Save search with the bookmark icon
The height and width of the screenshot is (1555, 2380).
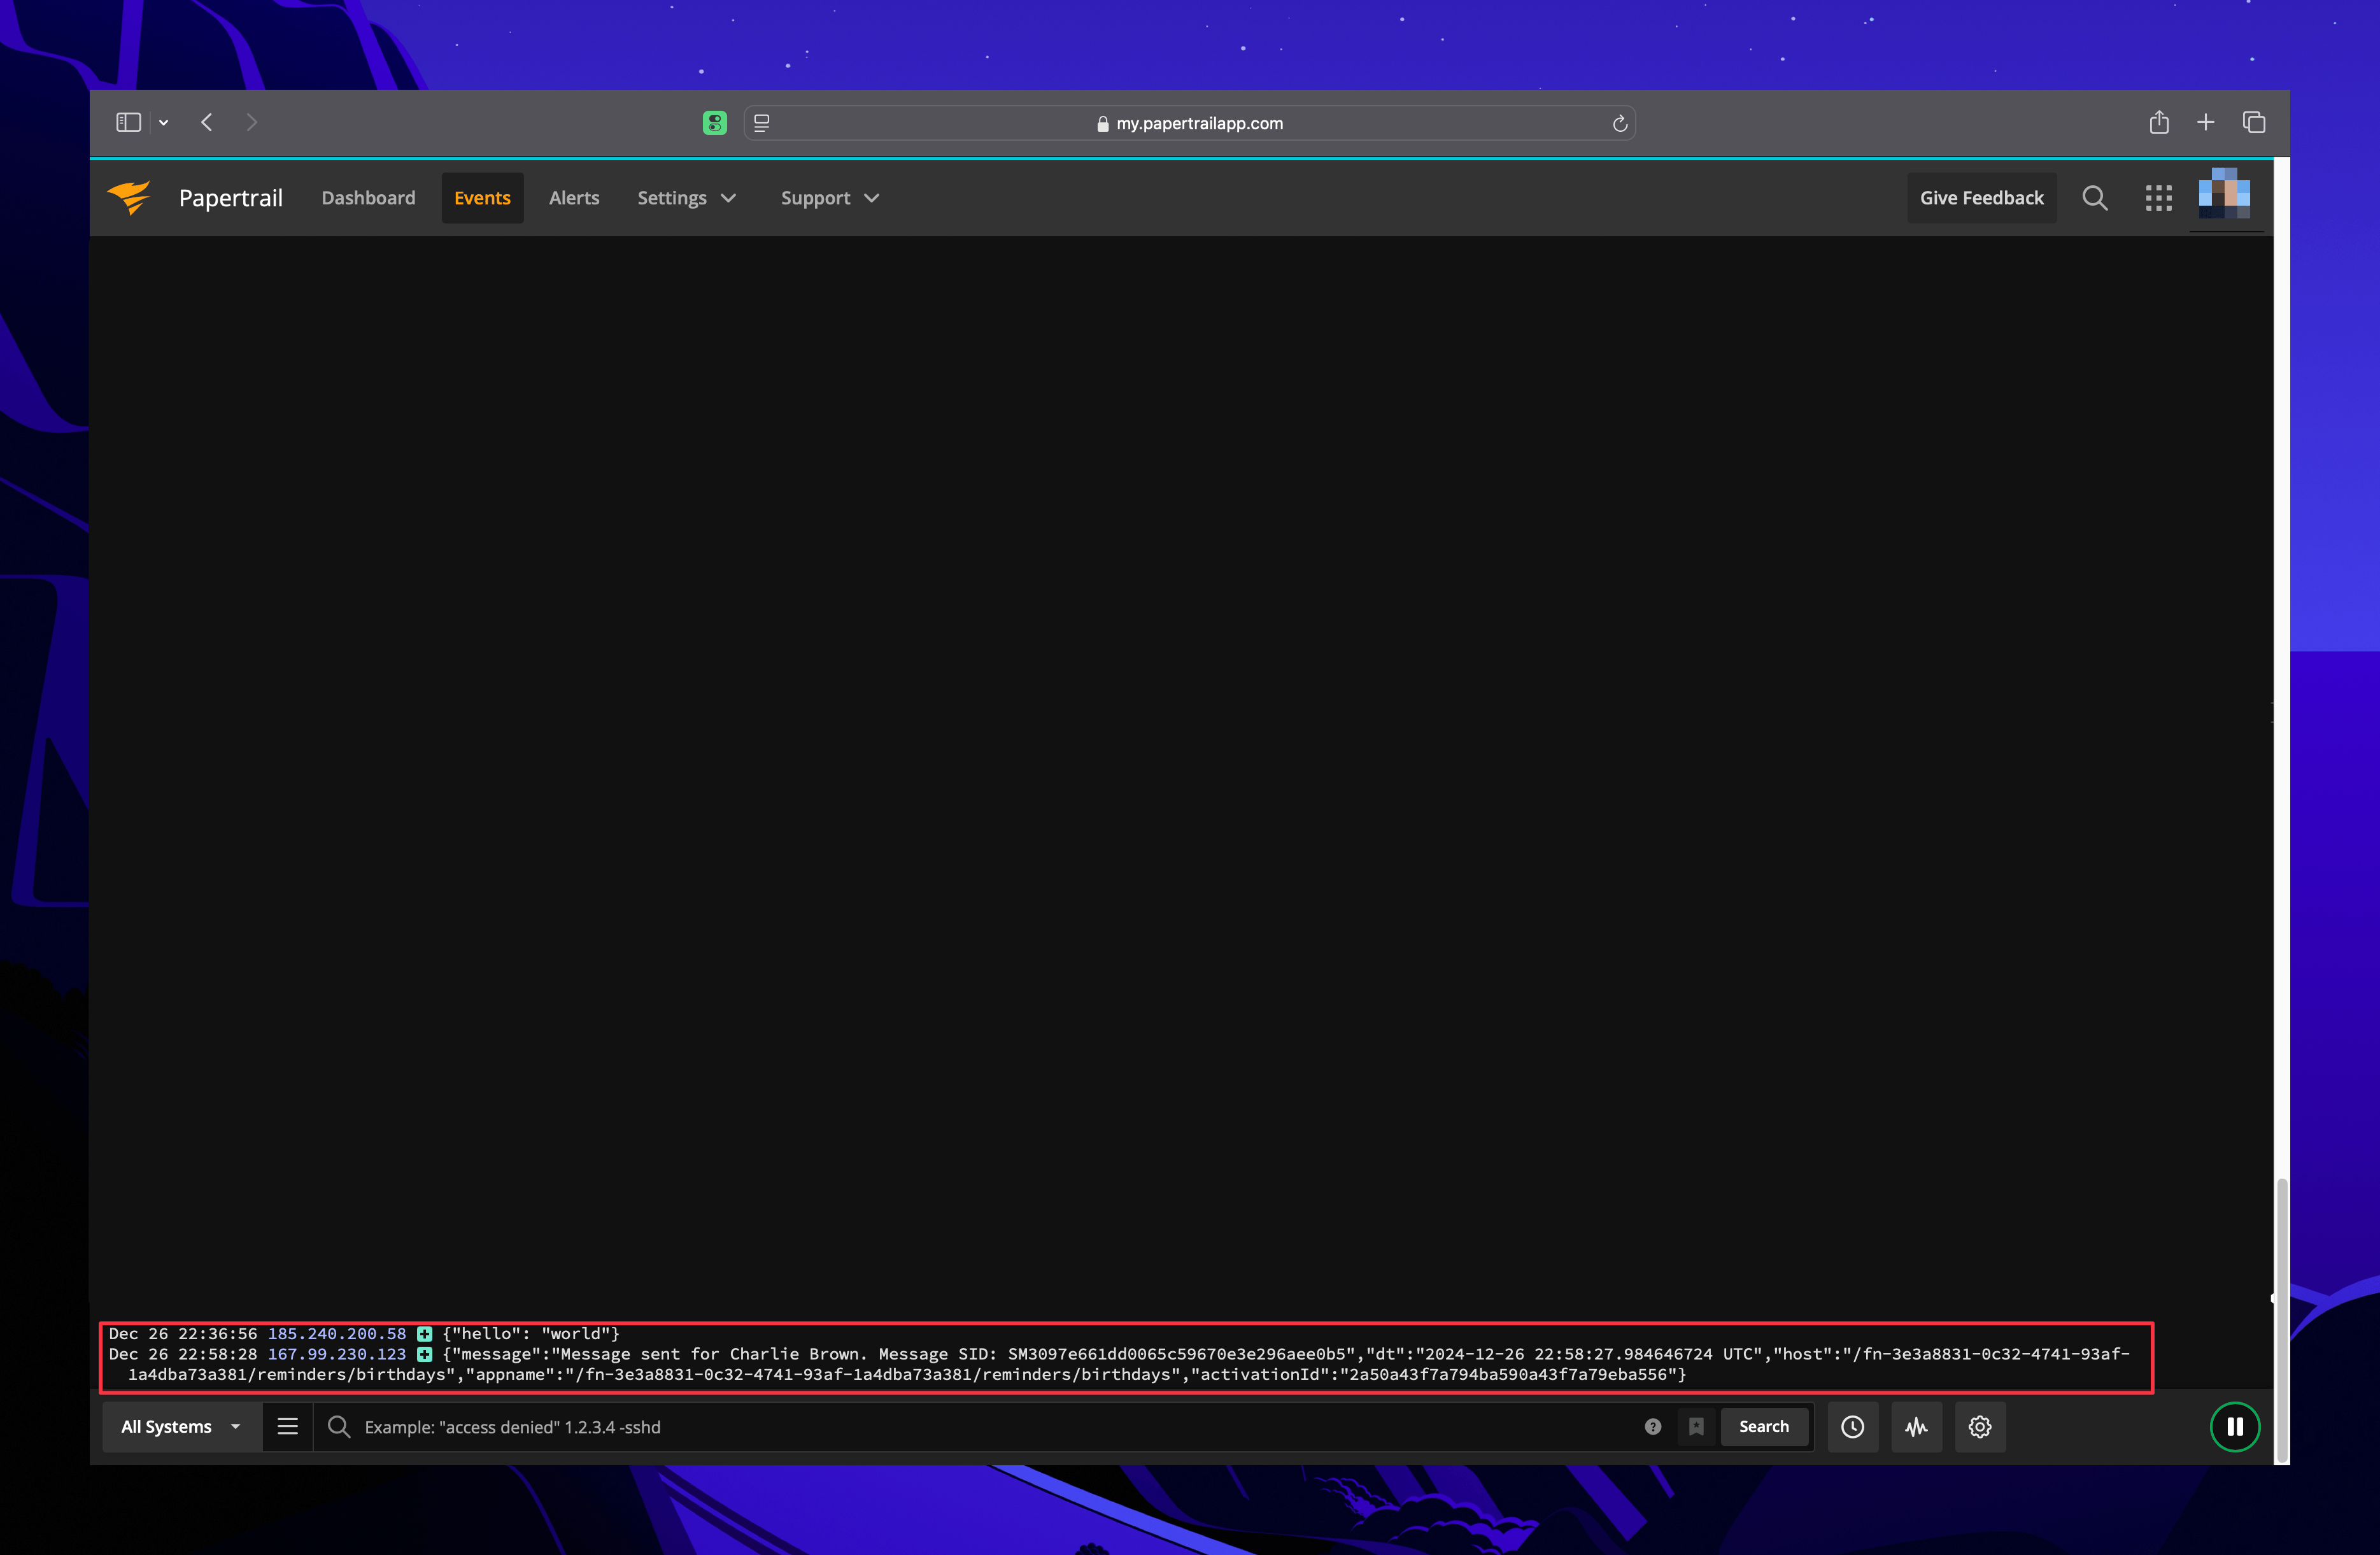click(1696, 1427)
